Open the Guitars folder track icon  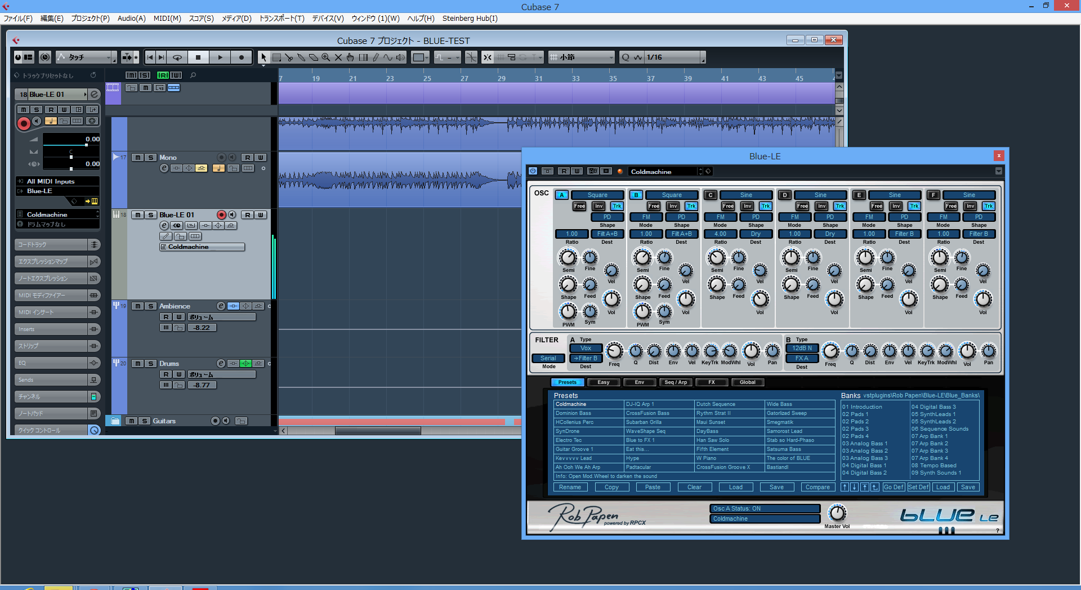click(115, 421)
